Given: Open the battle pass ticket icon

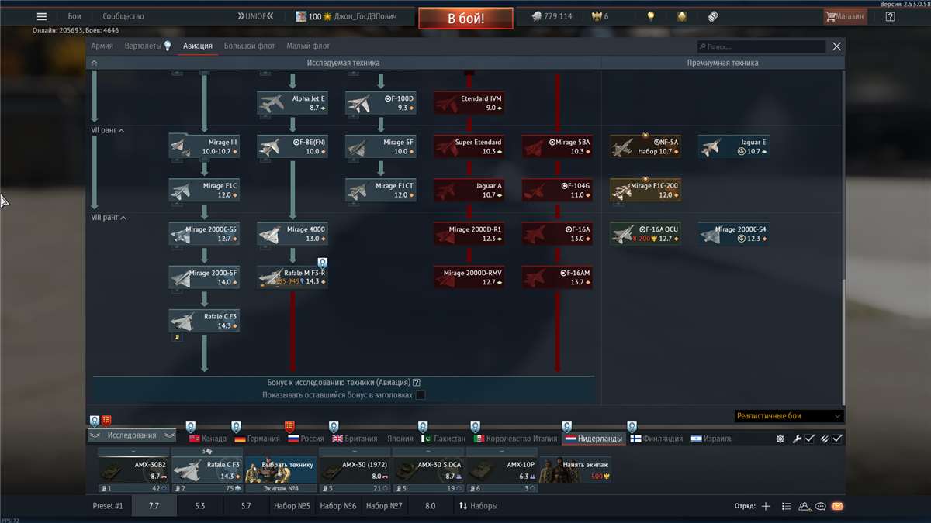Looking at the screenshot, I should point(712,16).
